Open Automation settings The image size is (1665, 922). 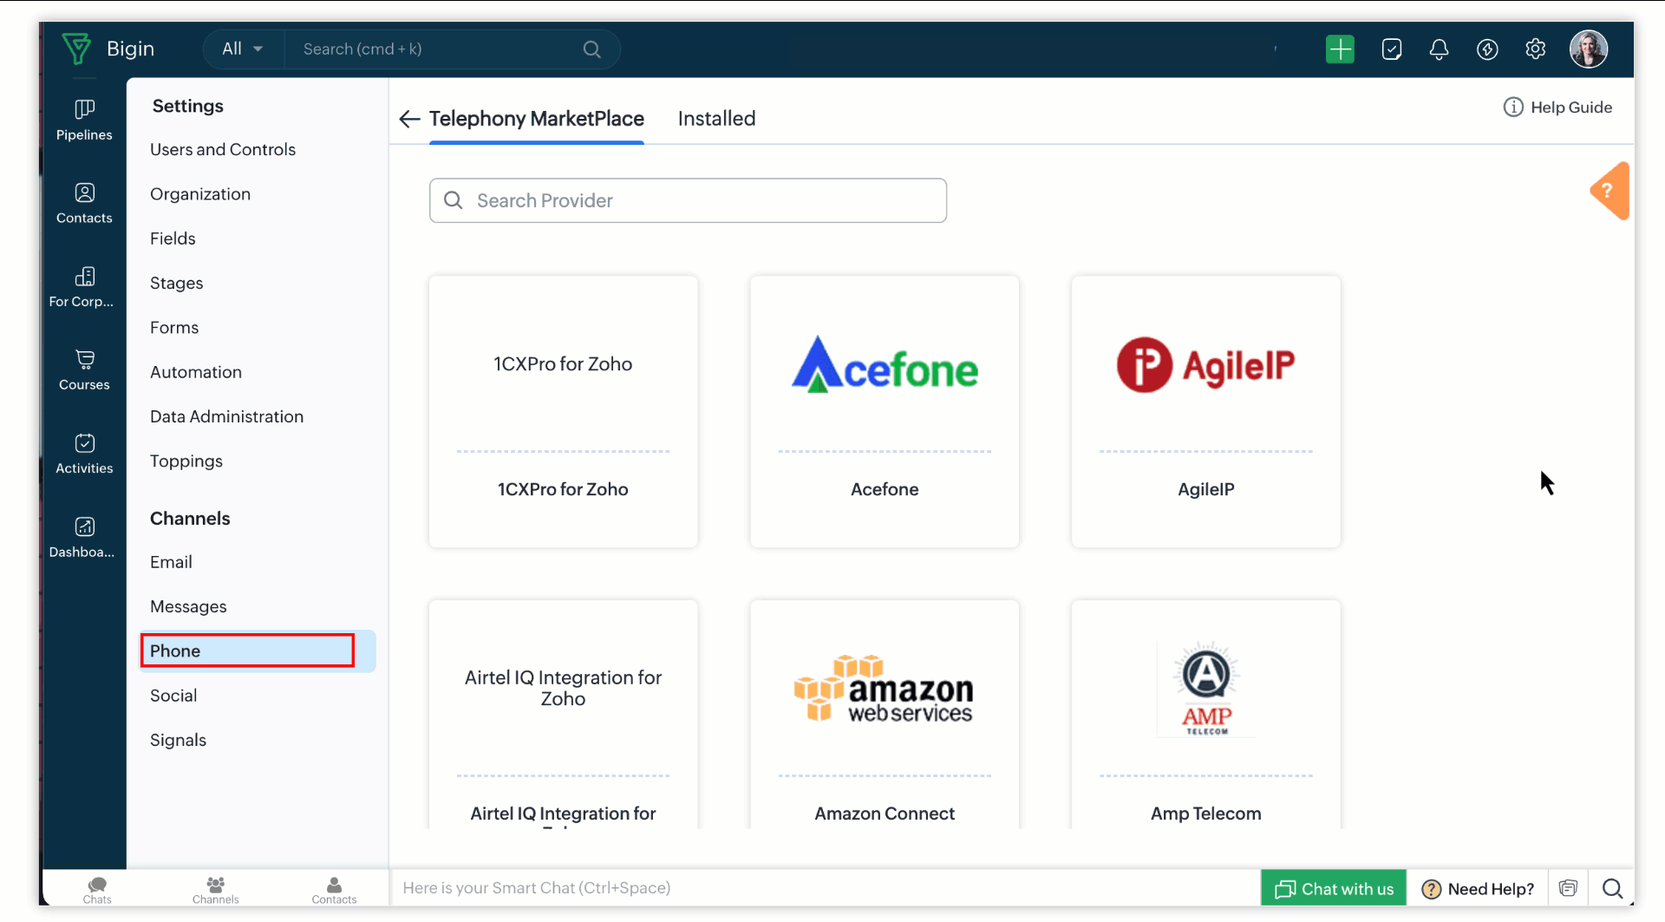point(196,372)
